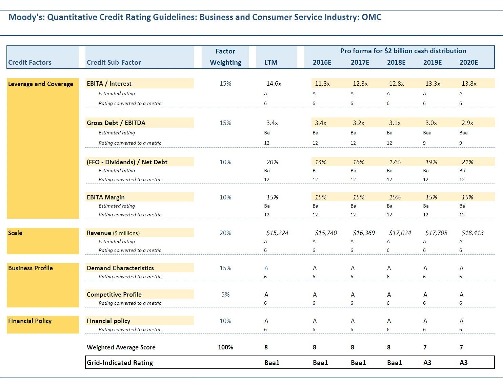Select the 2018E column header
Viewport: 503px width, 387px height.
coord(396,62)
